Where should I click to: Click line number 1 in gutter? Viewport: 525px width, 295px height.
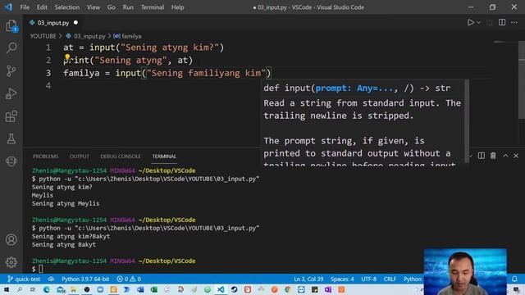(48, 48)
